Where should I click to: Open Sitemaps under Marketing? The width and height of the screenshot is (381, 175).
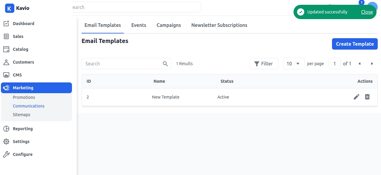(21, 115)
